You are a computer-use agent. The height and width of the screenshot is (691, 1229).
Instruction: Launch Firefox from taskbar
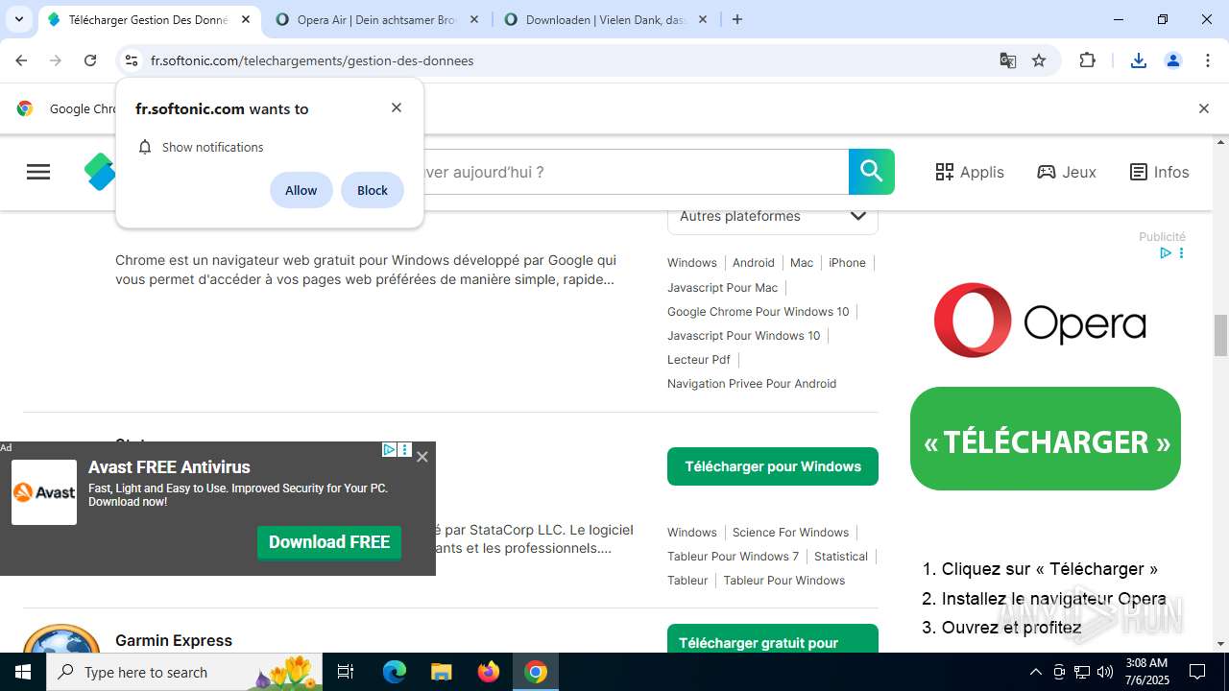pyautogui.click(x=489, y=672)
